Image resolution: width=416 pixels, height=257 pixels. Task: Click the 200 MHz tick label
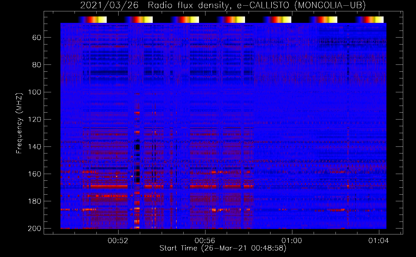coord(34,228)
